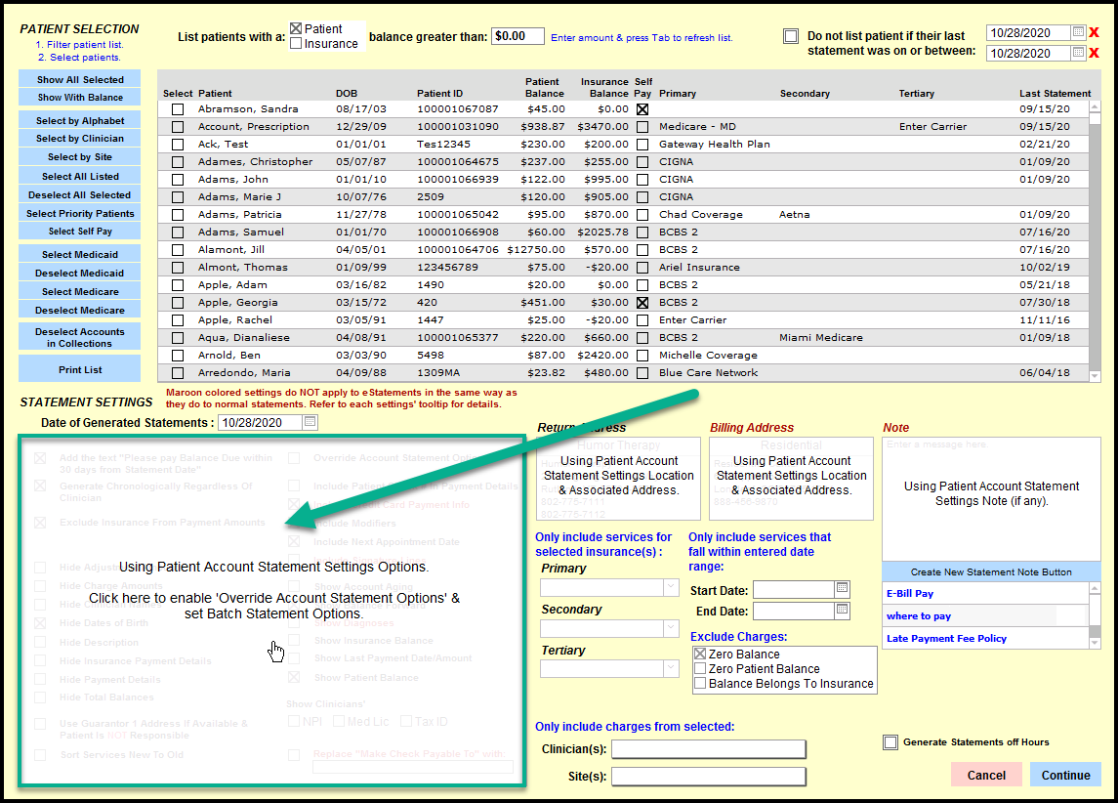
Task: Enable Generate Statements off Hours
Action: (890, 742)
